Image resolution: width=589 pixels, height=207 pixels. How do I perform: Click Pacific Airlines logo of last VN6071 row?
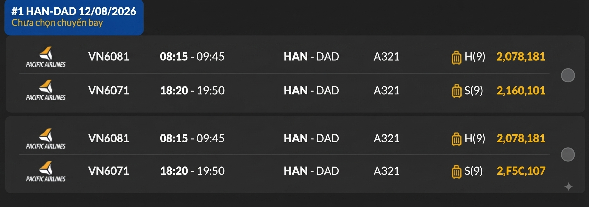pos(46,172)
